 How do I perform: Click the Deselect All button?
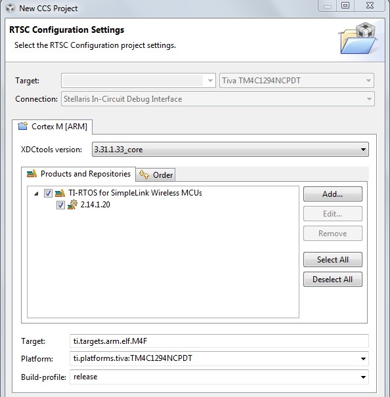333,280
